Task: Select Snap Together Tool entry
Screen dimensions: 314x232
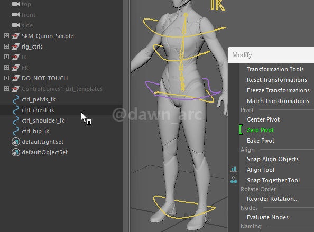Action: 273,180
